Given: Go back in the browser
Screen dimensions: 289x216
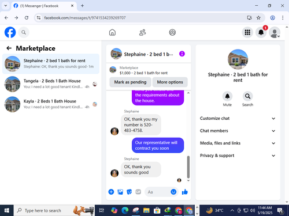Looking at the screenshot, I should [6, 18].
